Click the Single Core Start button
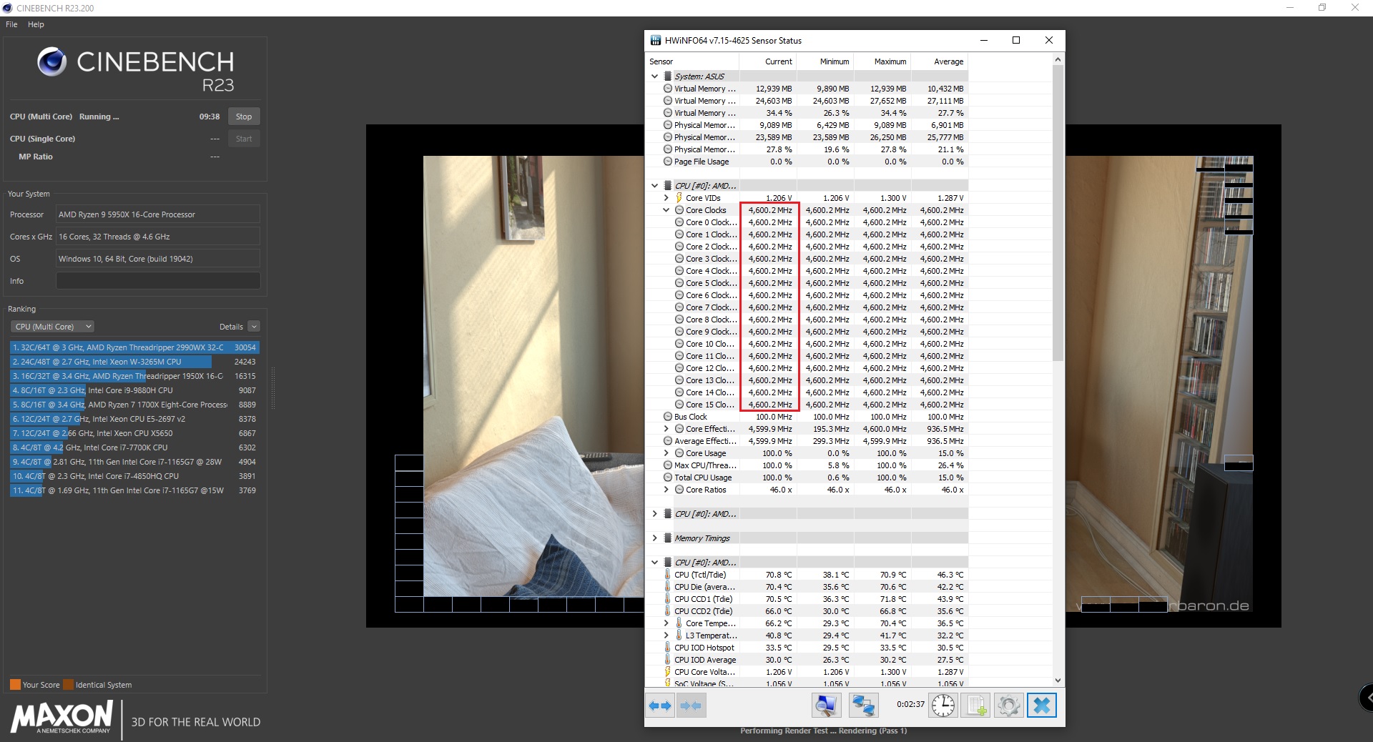This screenshot has height=742, width=1373. (244, 139)
